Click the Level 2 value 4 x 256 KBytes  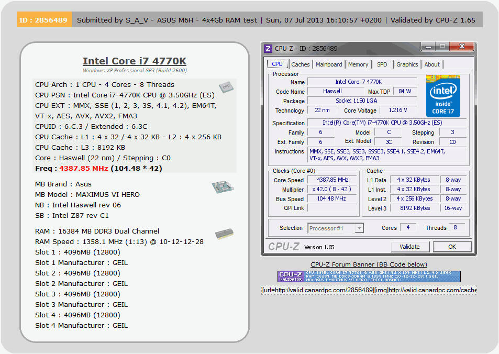(x=414, y=198)
